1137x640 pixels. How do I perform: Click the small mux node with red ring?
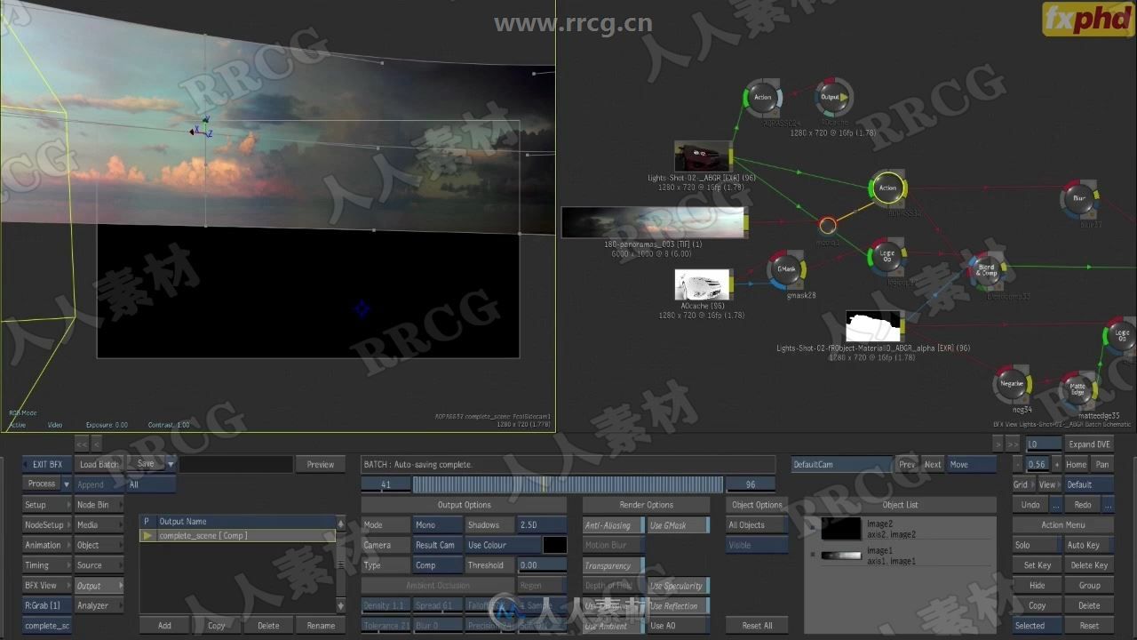(x=828, y=226)
